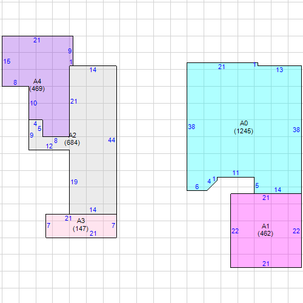This screenshot has height=303, width=303.
Task: Select the A1 (462) area label
Action: pyautogui.click(x=265, y=230)
